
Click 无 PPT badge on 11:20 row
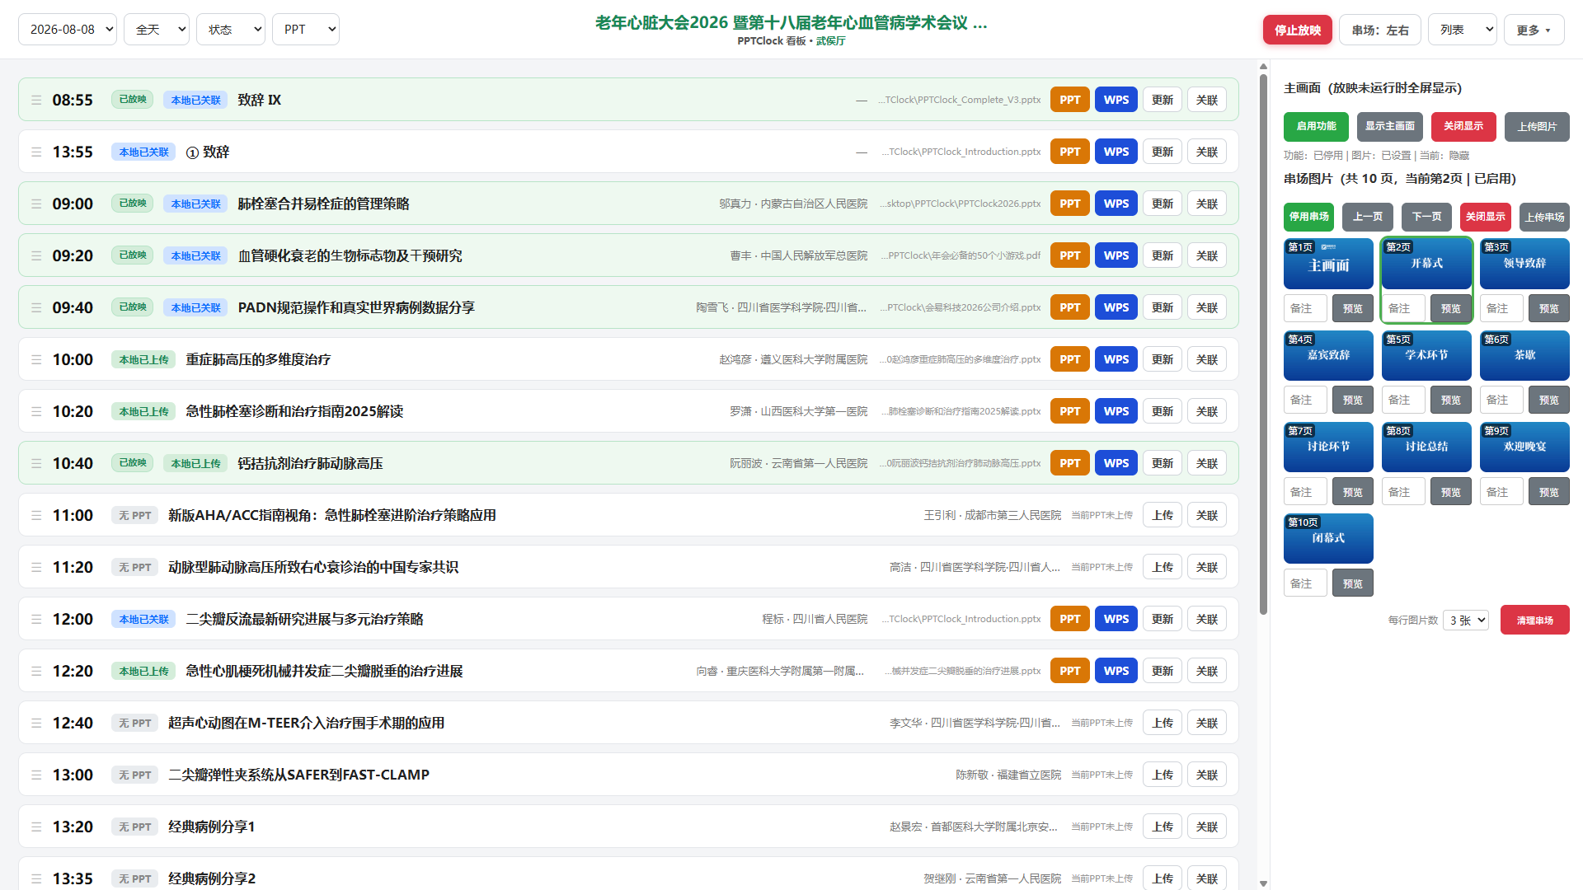134,567
